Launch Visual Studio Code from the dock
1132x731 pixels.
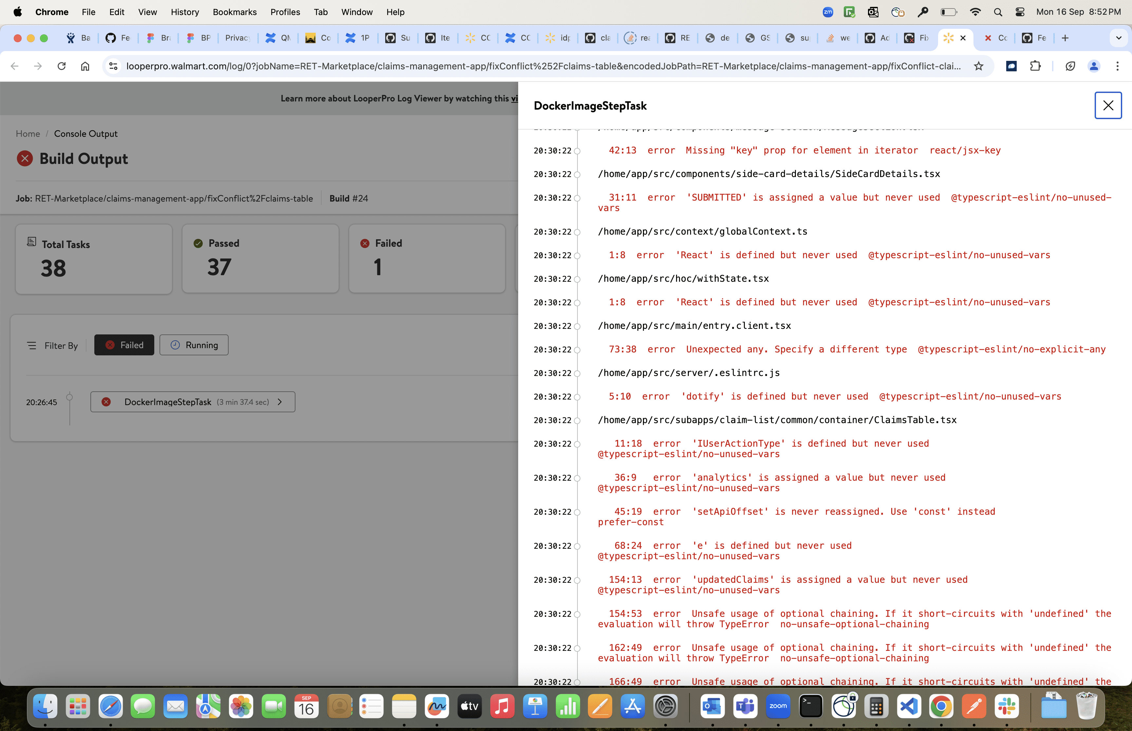click(909, 706)
